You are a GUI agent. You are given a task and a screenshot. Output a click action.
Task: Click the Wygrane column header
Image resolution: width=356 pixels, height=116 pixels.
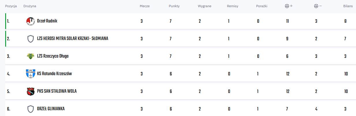(205, 6)
